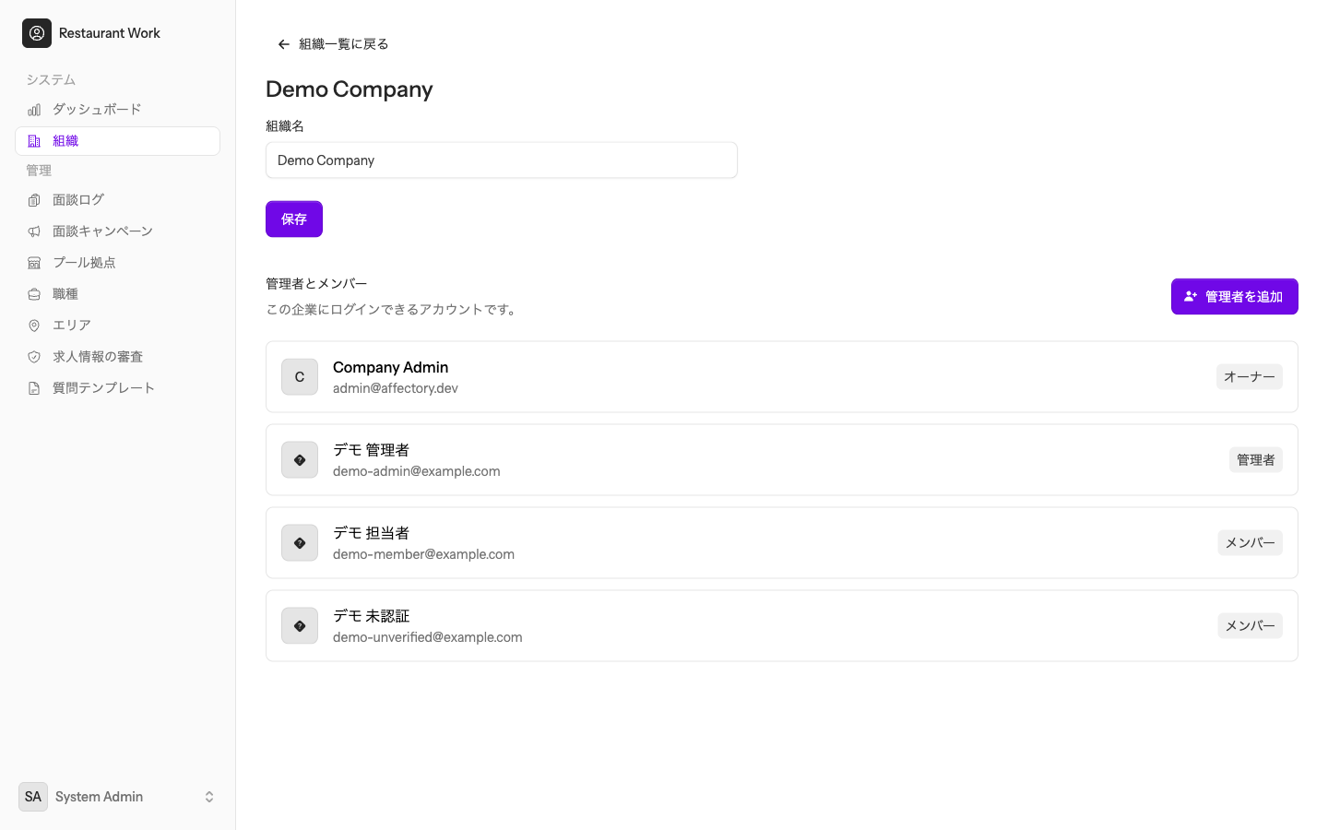Viewport: 1328px width, 830px height.
Task: Click the Restaurant Work logo icon
Action: pyautogui.click(x=37, y=33)
